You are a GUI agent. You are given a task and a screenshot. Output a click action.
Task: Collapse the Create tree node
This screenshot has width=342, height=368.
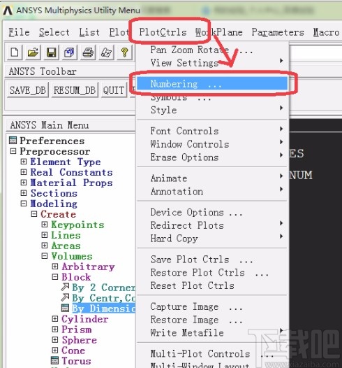34,214
